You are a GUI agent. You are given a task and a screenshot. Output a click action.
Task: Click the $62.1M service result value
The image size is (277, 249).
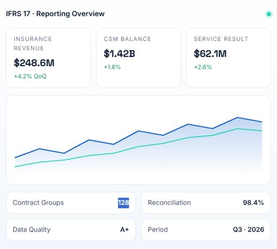tap(210, 54)
